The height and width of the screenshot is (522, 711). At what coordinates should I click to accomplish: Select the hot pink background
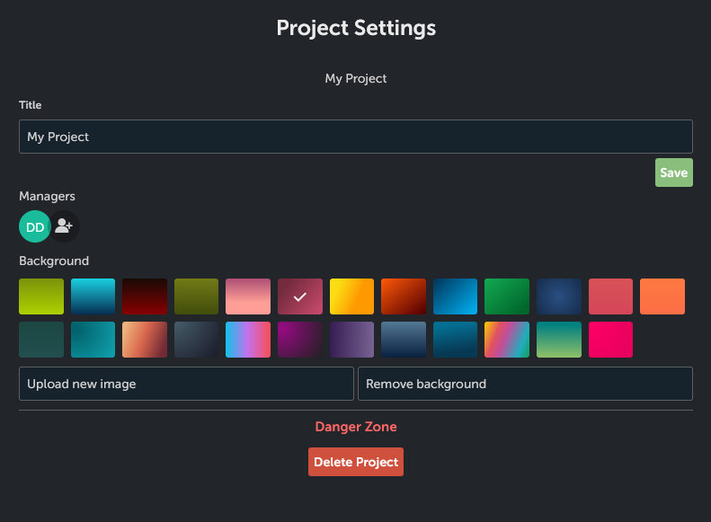[611, 340]
